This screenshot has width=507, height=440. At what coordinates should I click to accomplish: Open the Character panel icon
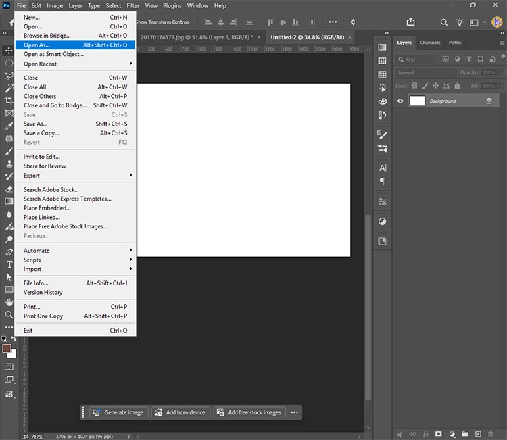pos(383,168)
